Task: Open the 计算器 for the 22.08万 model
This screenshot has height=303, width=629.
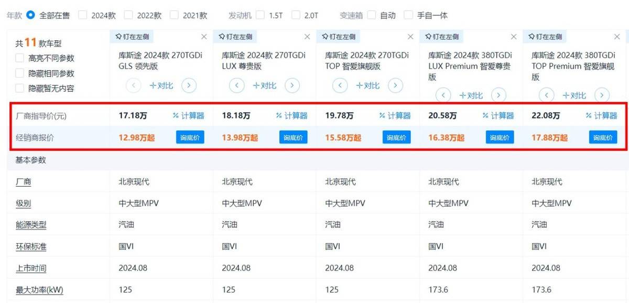Action: (x=602, y=116)
